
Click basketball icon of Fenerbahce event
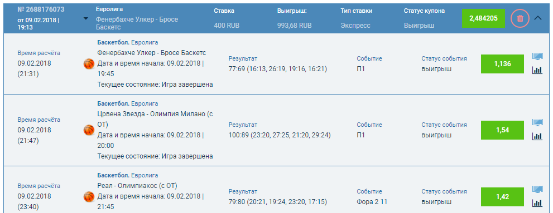(x=89, y=63)
